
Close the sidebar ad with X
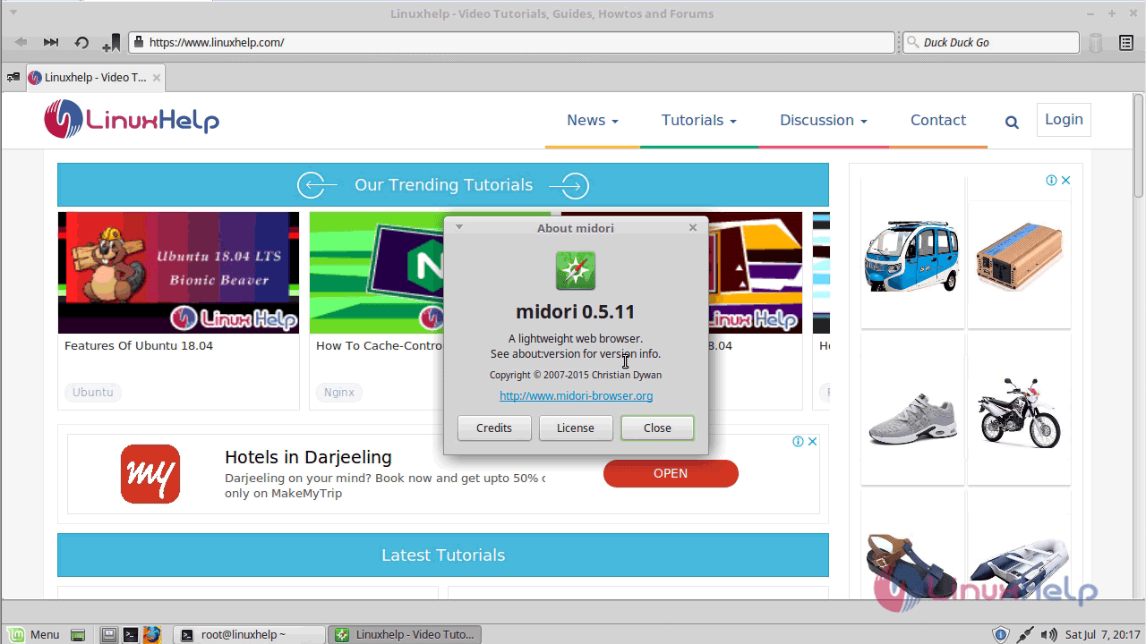pos(1065,180)
